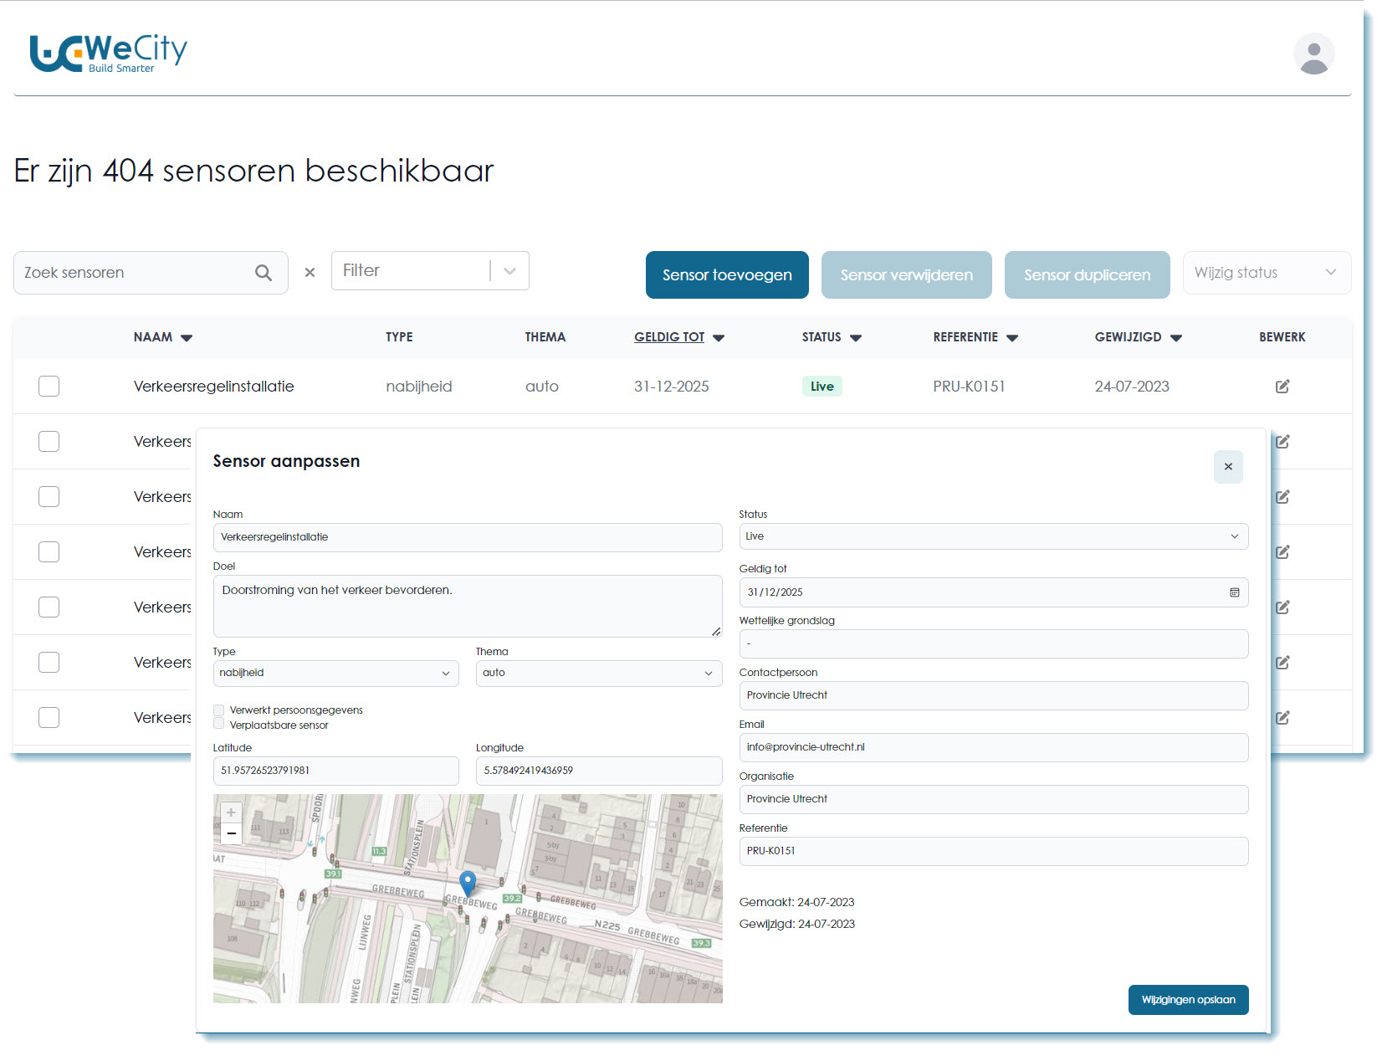Open the user profile avatar icon
Image resolution: width=1382 pixels, height=1061 pixels.
click(x=1313, y=54)
